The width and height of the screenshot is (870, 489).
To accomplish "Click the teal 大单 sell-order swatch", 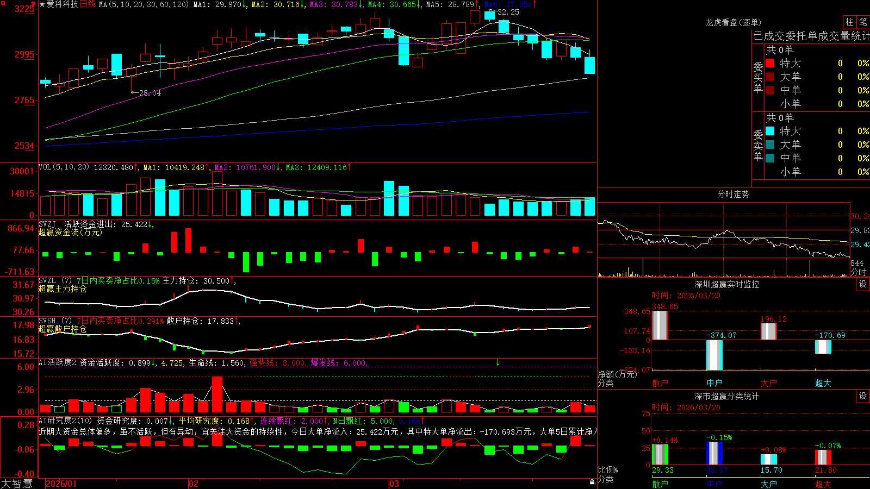I will (x=770, y=145).
